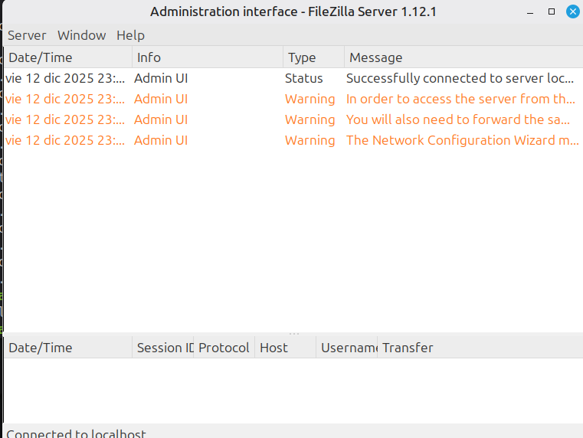Click the Protocol column header
Screen dimensions: 583x438
pyautogui.click(x=224, y=348)
